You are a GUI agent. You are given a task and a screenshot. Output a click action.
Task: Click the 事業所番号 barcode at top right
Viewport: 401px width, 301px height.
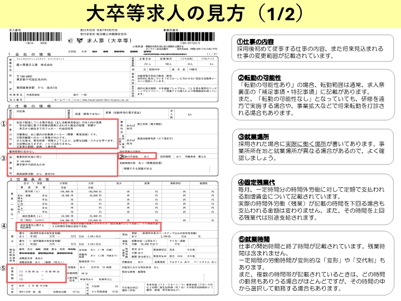190,37
